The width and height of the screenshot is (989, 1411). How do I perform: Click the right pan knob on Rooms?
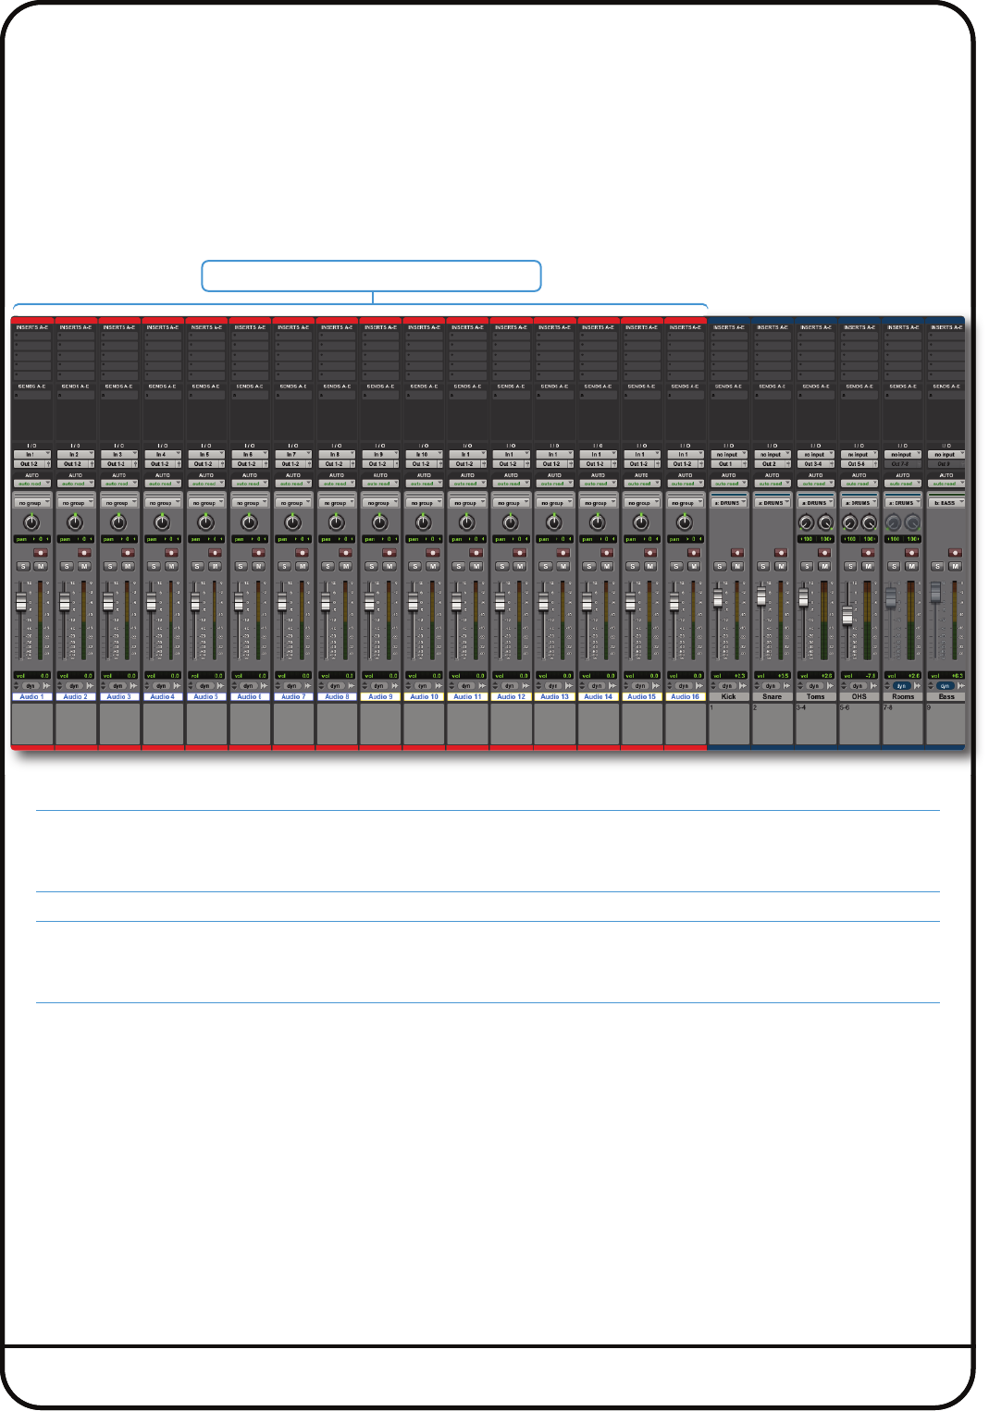coord(912,523)
